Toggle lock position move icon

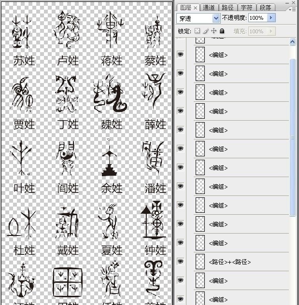pos(214,31)
